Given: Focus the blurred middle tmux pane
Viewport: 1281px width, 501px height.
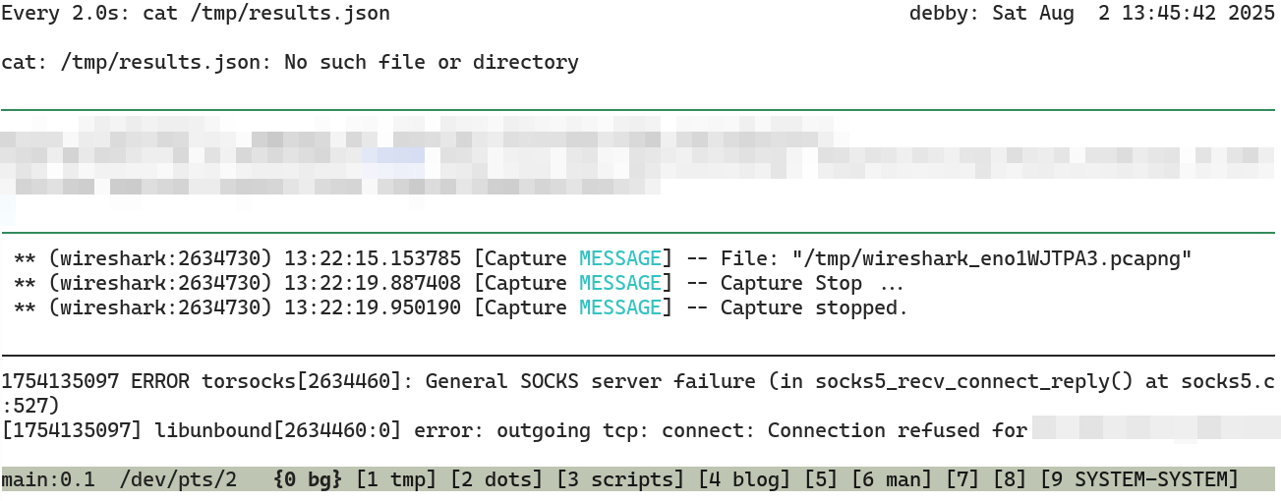Looking at the screenshot, I should click(x=639, y=167).
